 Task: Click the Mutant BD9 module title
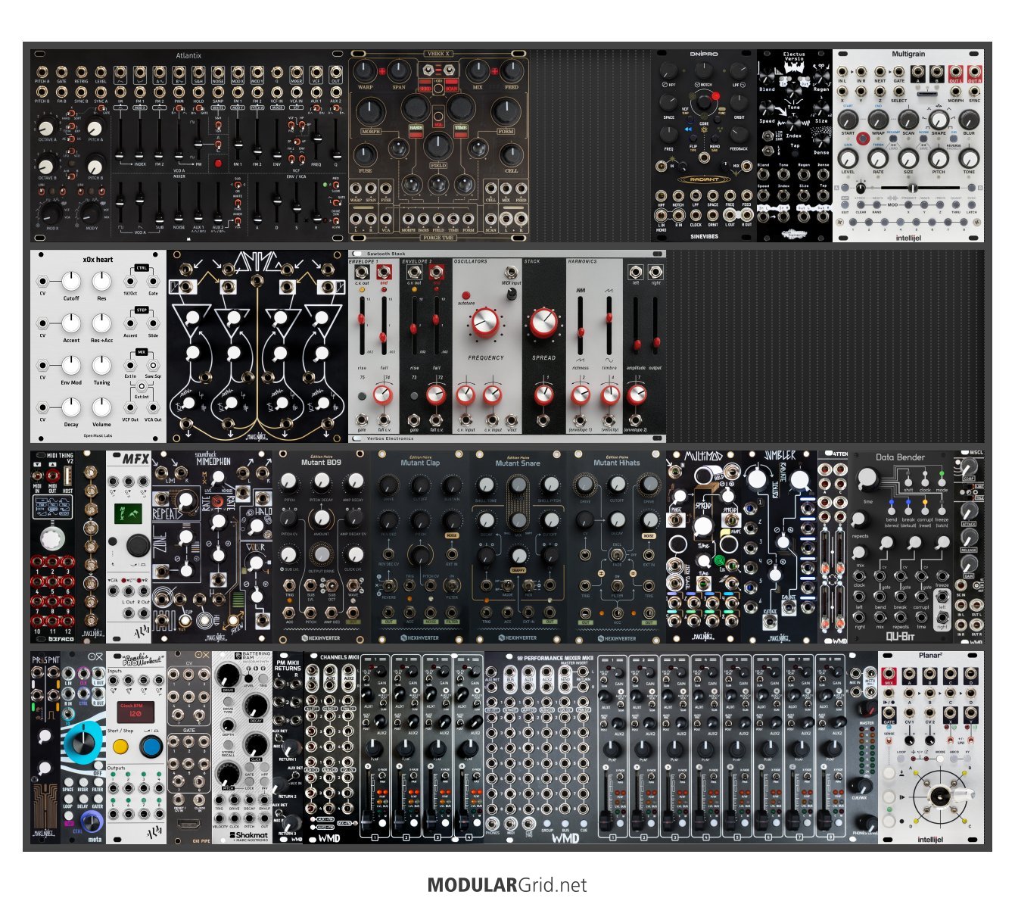(x=322, y=462)
